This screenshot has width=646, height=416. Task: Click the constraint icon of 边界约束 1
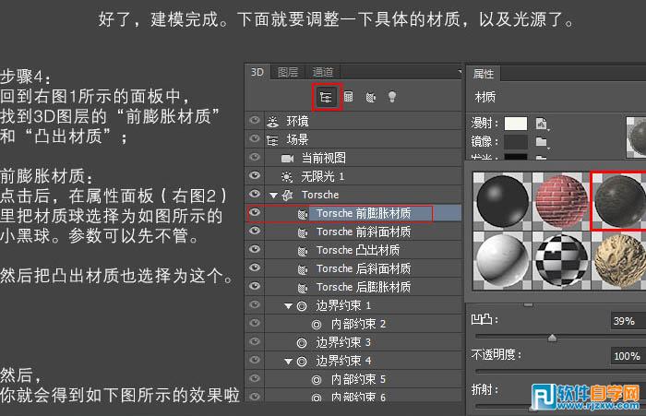point(302,306)
